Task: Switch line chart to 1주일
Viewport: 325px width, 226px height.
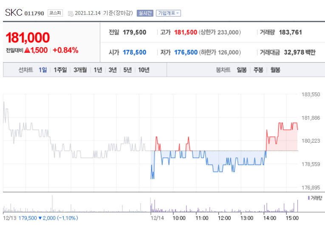Action: tap(60, 70)
